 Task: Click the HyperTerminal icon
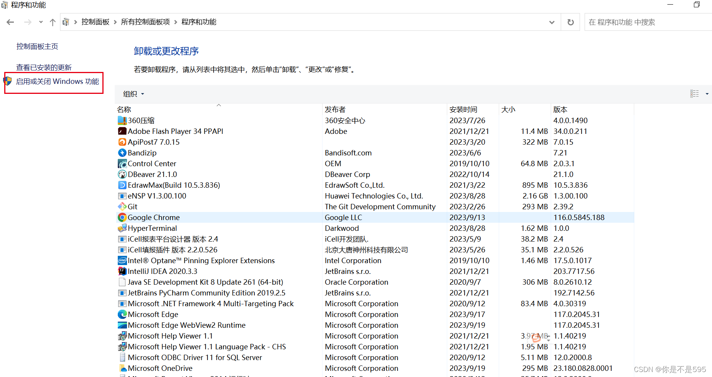(122, 228)
